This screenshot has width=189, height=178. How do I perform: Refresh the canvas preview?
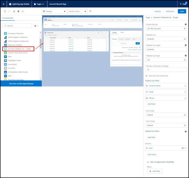90,11
